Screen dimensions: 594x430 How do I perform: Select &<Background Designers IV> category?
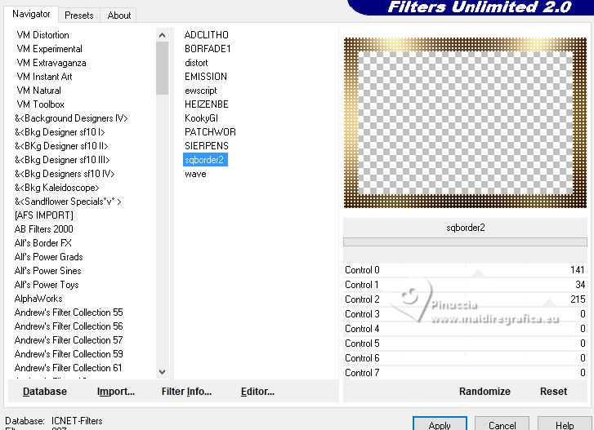click(71, 118)
